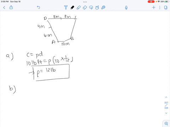
Task: Open the share/export menu
Action: pos(11,7)
